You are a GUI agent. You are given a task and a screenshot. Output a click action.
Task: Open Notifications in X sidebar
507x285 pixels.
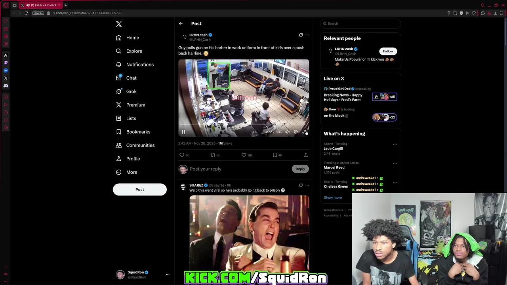(x=135, y=65)
